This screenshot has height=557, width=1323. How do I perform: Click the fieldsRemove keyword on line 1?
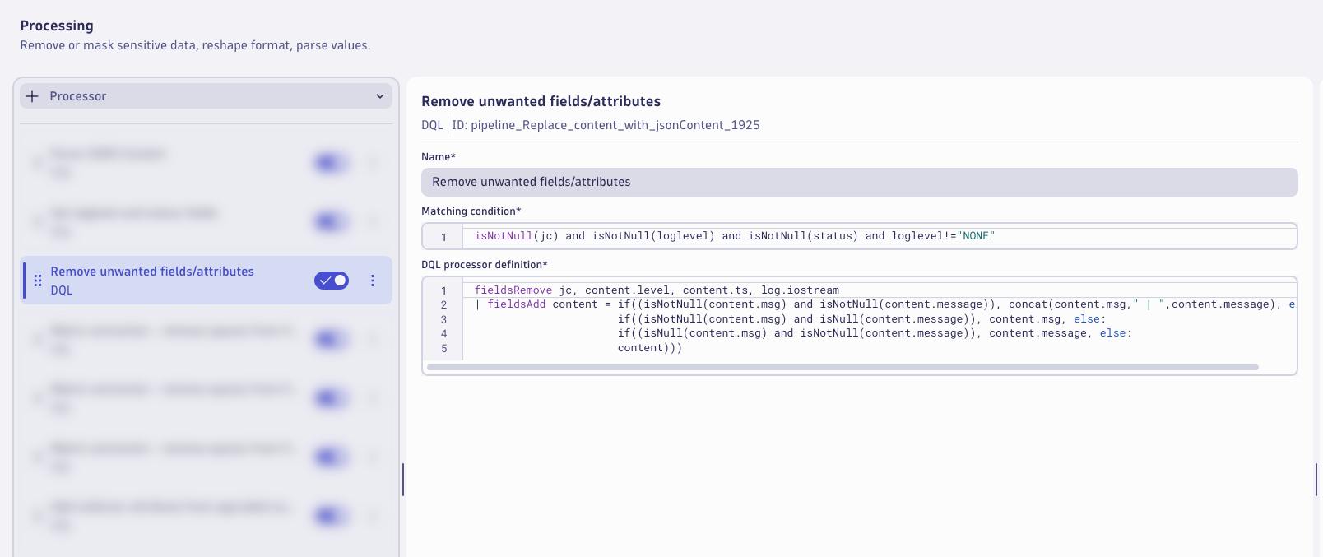pos(513,290)
